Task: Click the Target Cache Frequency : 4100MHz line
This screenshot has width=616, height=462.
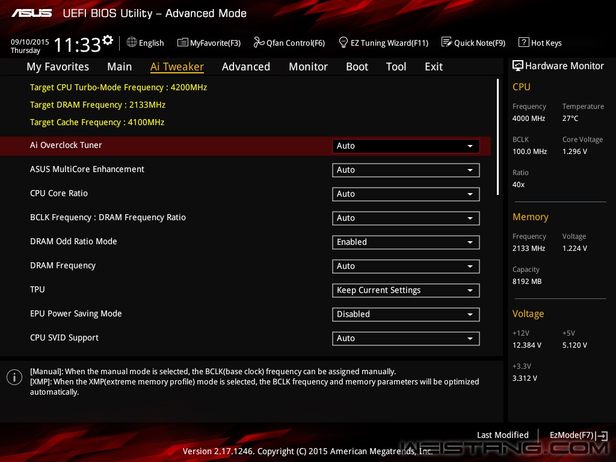Action: pyautogui.click(x=97, y=122)
